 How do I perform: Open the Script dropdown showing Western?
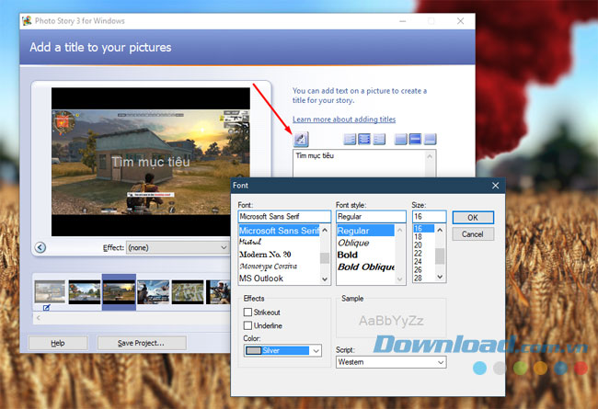pos(391,362)
